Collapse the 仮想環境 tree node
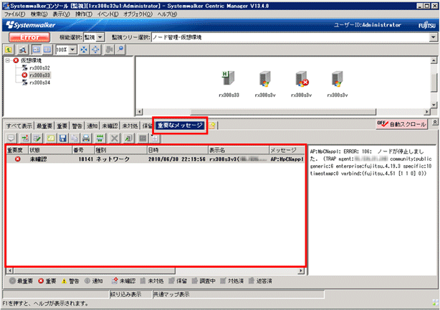The image size is (440, 310). click(x=8, y=60)
